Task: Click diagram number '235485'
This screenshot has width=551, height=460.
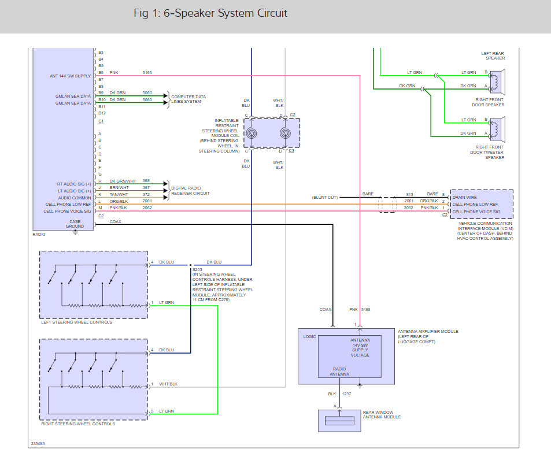Action: [x=38, y=443]
